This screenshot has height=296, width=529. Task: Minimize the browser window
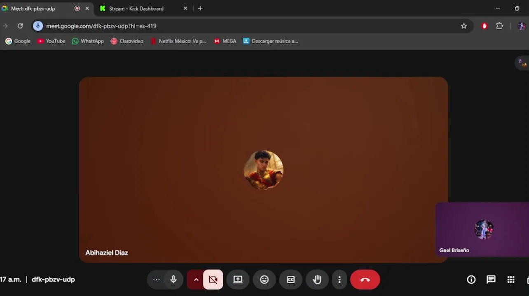(498, 8)
